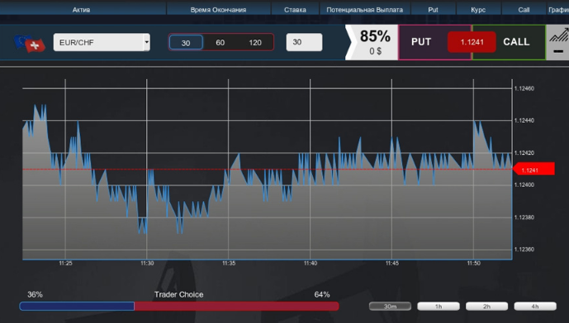
Task: Click the Актив column header
Action: (x=81, y=10)
